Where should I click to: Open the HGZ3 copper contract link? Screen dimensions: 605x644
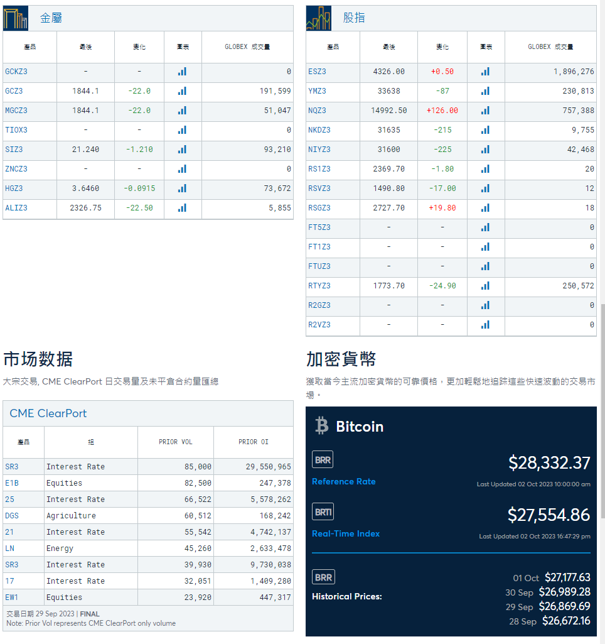click(x=14, y=188)
